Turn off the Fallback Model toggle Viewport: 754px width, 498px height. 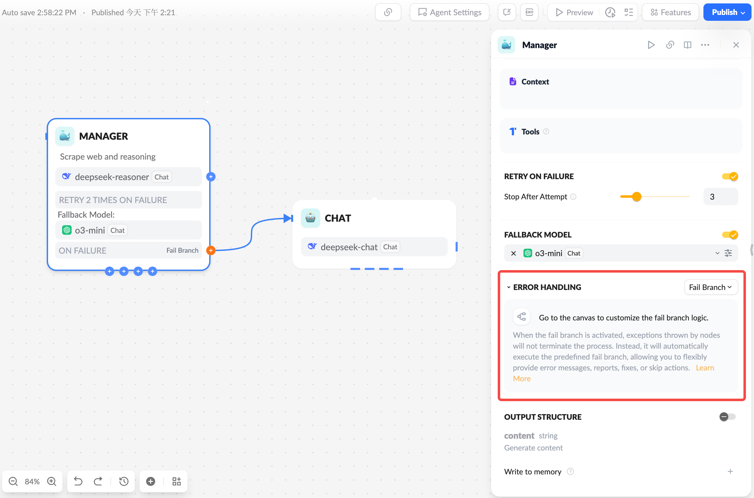coord(729,235)
